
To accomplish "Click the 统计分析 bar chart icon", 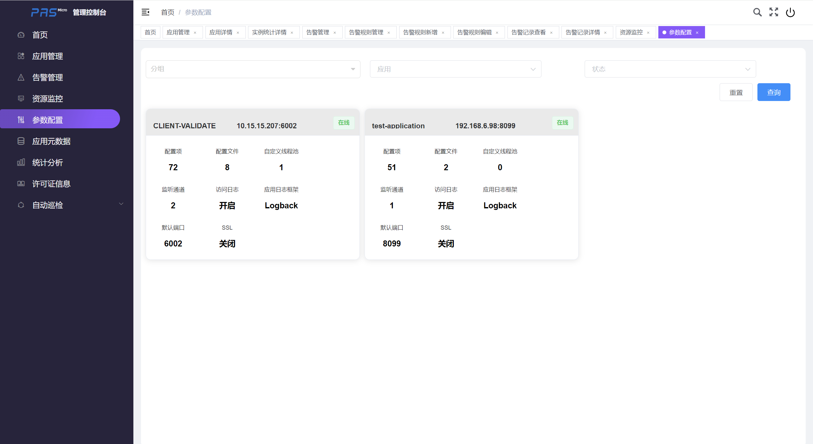I will [x=21, y=163].
